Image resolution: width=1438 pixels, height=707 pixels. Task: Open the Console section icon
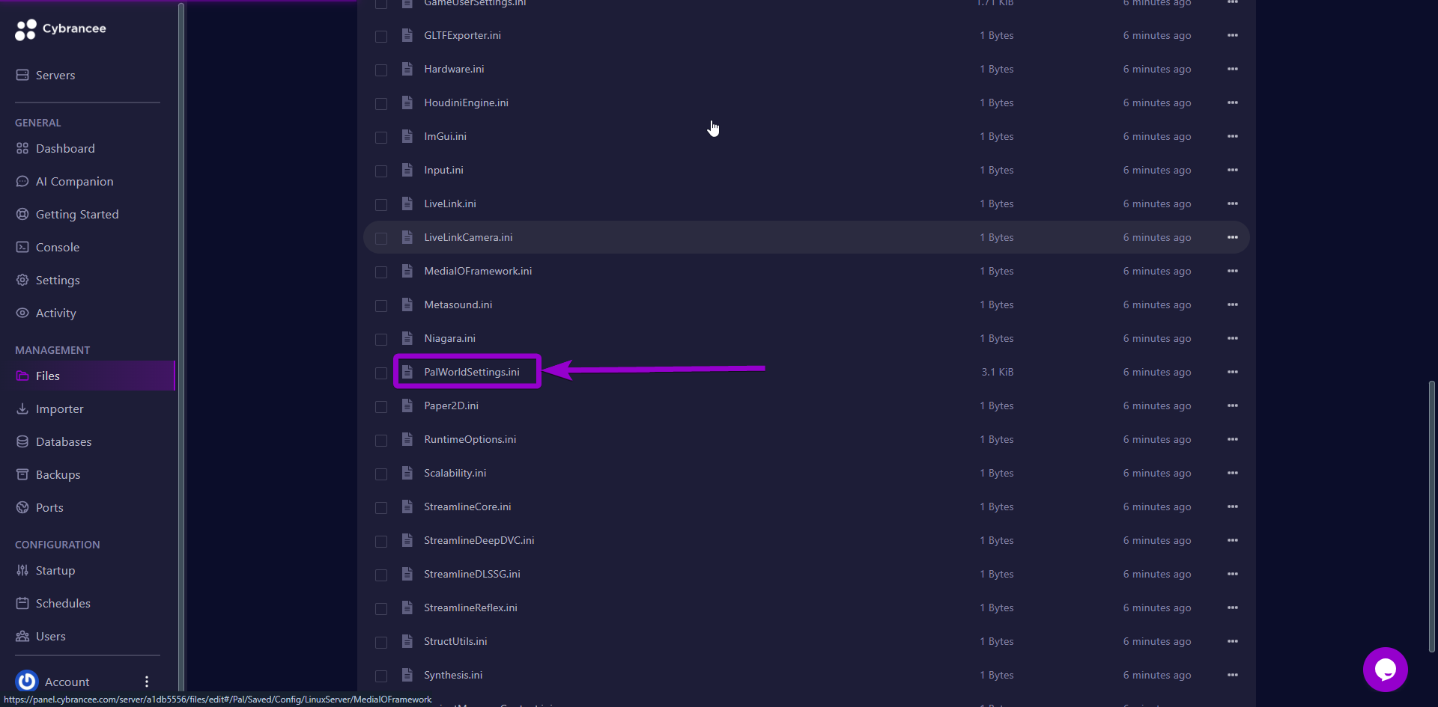23,247
